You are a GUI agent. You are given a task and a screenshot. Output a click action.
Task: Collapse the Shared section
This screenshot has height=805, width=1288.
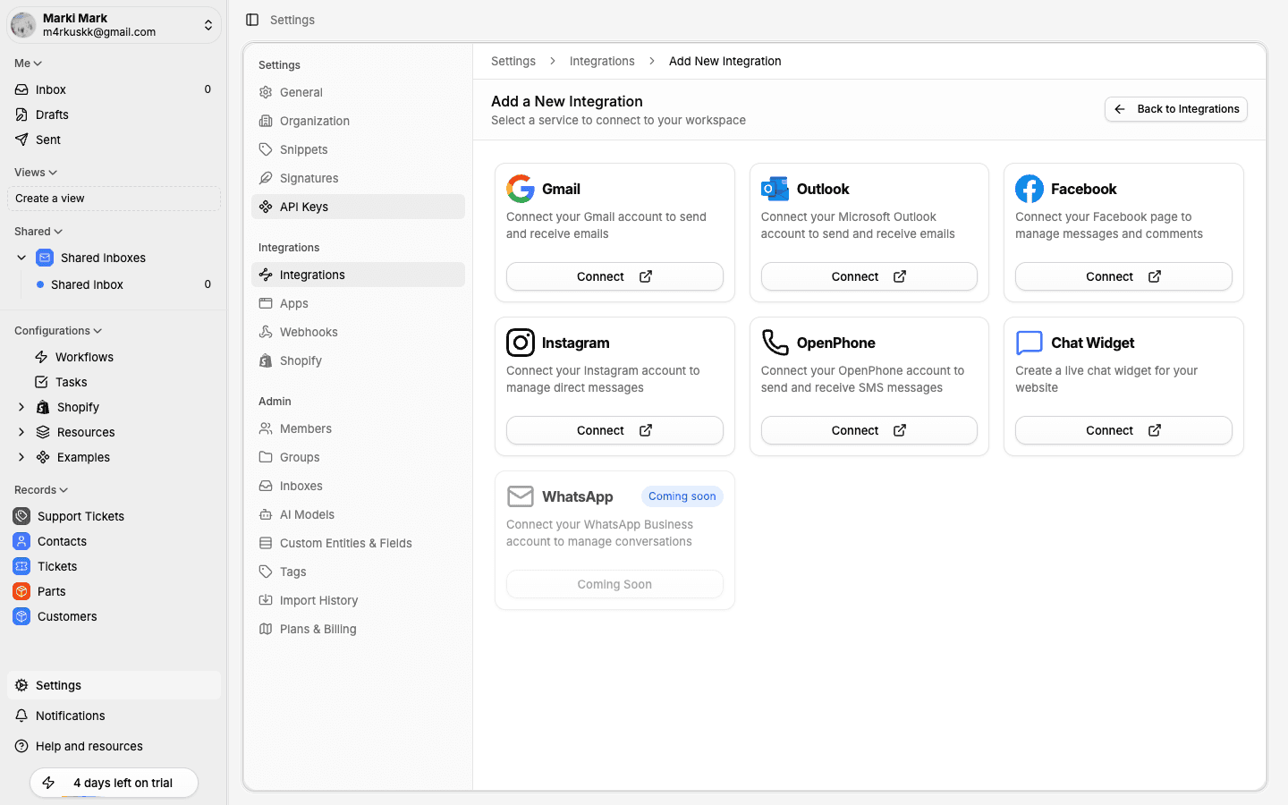pyautogui.click(x=38, y=232)
